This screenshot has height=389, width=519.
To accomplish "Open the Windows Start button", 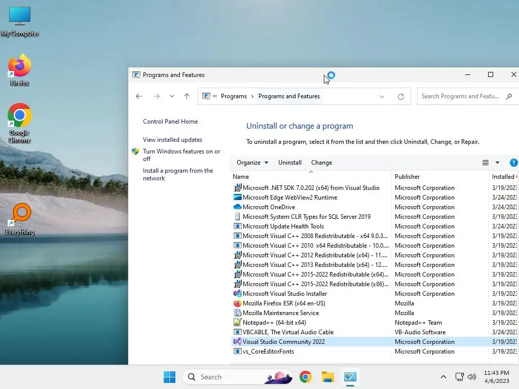I will click(169, 377).
